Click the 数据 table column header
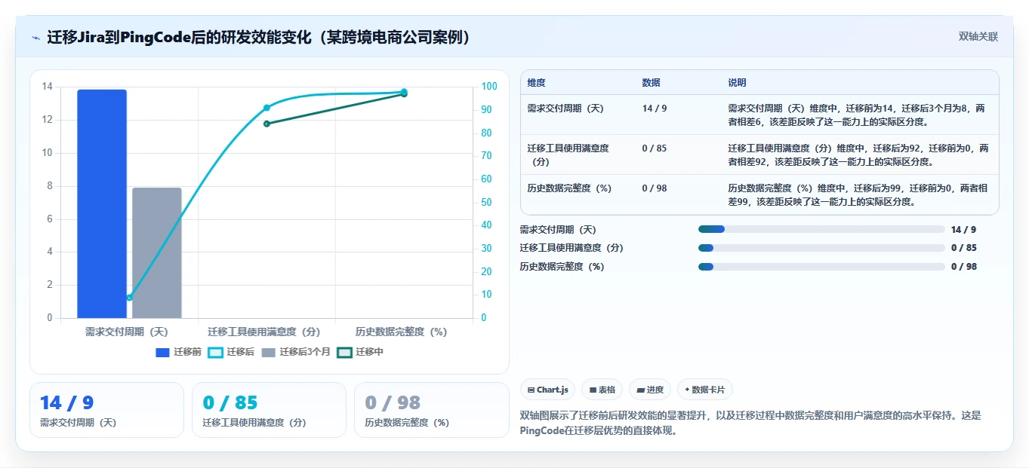Image resolution: width=1029 pixels, height=468 pixels. click(x=652, y=82)
